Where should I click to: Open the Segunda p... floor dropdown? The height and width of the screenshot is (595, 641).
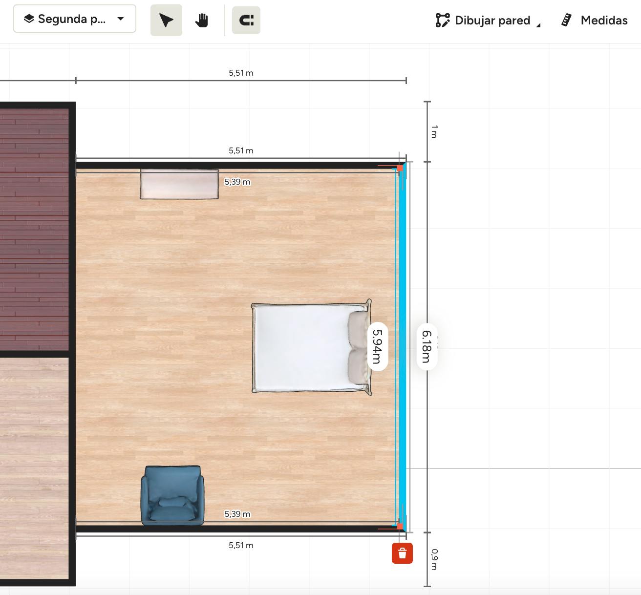pyautogui.click(x=75, y=19)
